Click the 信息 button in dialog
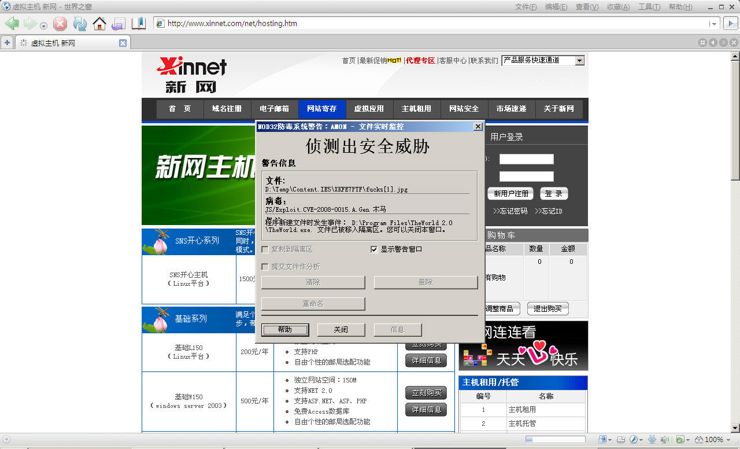This screenshot has height=449, width=740. click(x=398, y=330)
